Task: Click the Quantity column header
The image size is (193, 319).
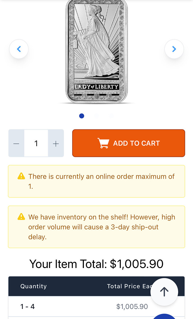Action: (x=34, y=286)
